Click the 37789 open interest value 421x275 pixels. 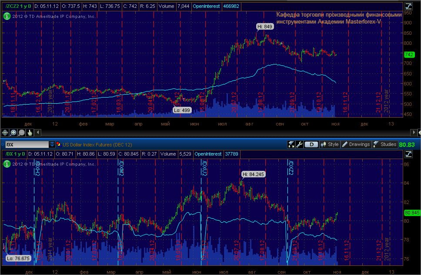click(x=231, y=154)
